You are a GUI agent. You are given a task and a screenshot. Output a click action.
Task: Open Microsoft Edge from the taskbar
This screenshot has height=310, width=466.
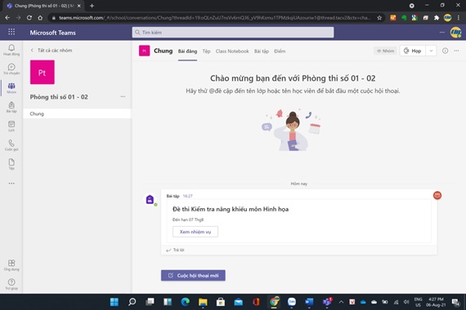(x=185, y=302)
